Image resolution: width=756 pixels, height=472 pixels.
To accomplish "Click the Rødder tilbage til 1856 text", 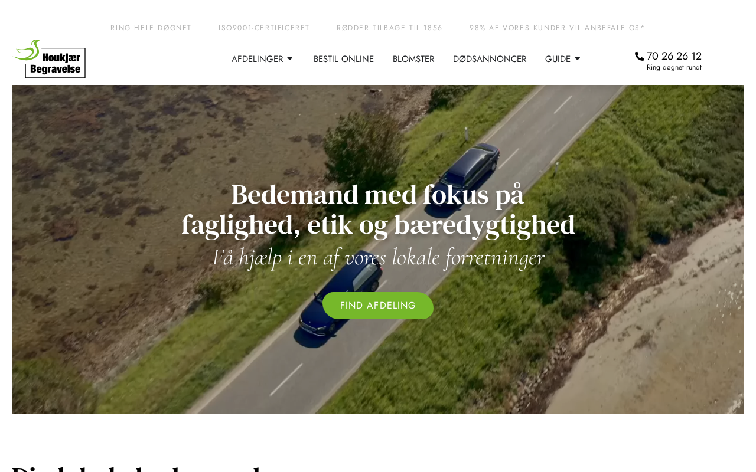I will point(390,28).
